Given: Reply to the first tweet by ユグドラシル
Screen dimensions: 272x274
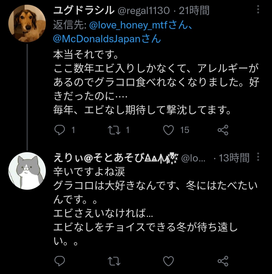Looking at the screenshot, I should pos(60,130).
